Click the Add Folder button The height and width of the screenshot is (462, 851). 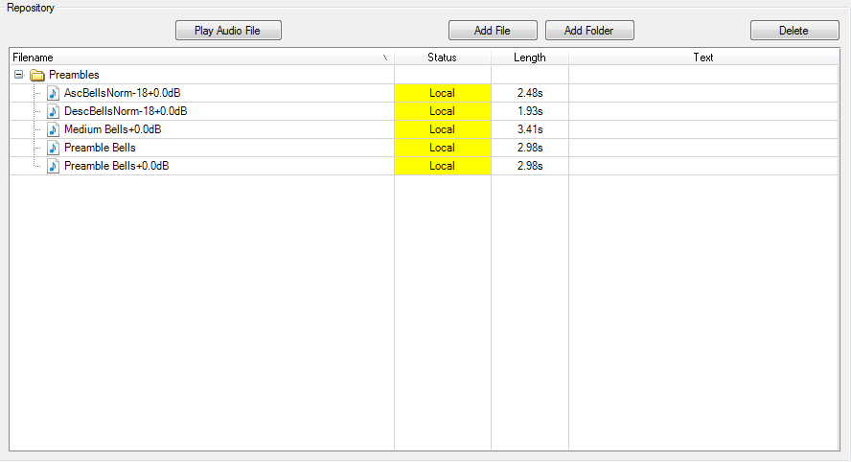click(x=589, y=31)
